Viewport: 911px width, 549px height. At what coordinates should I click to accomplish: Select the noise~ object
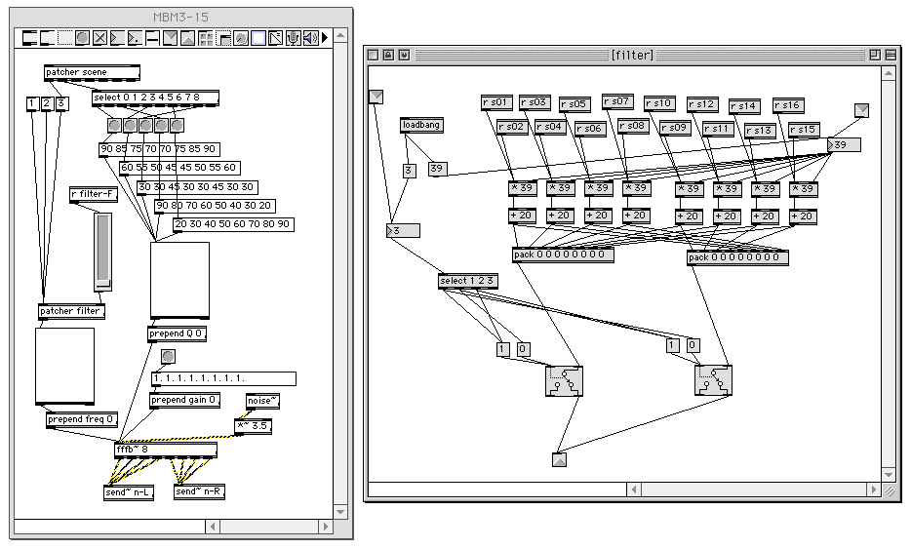point(262,401)
